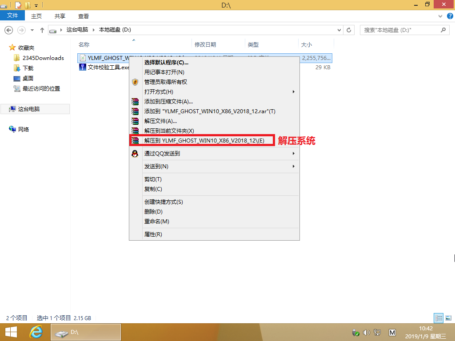Launch Internet Explorer from the taskbar
The width and height of the screenshot is (455, 341).
[x=36, y=332]
